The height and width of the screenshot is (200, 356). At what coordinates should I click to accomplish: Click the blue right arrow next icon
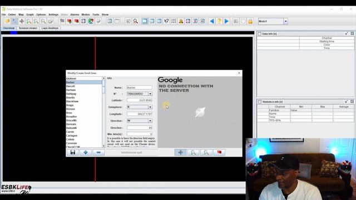click(x=226, y=21)
